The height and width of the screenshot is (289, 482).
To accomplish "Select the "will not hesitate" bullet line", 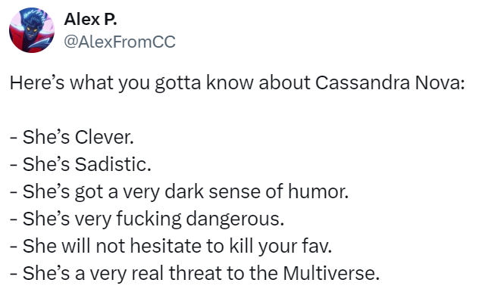I will point(171,246).
